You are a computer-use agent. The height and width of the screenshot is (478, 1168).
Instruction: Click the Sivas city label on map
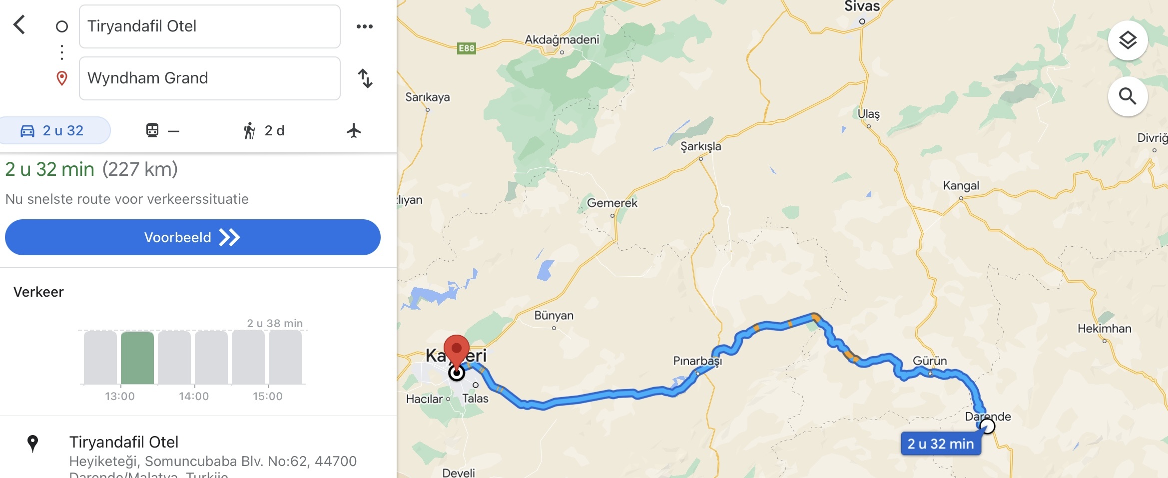[x=862, y=6]
